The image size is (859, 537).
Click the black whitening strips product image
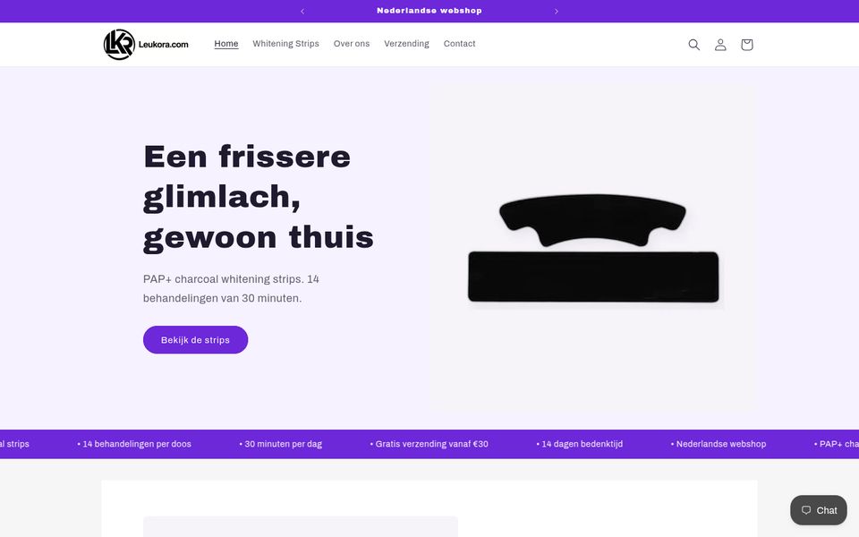pos(592,248)
